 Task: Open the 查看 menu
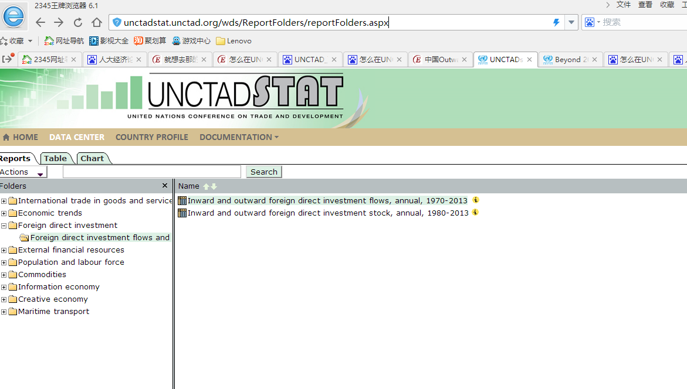pos(645,5)
